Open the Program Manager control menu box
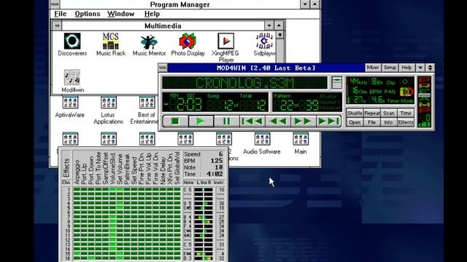Image resolution: width=467 pixels, height=262 pixels. (54, 4)
